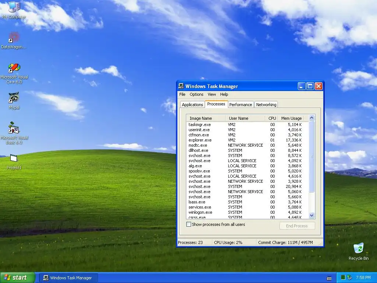The width and height of the screenshot is (377, 283).
Task: Close the Task Manager window
Action: point(318,86)
